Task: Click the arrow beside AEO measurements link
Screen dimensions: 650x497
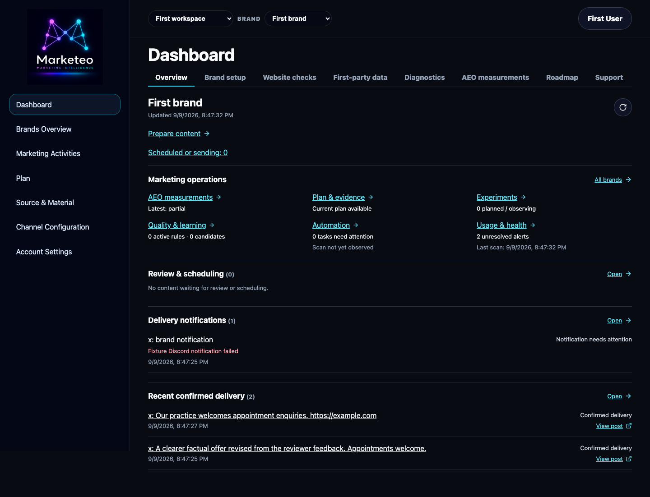Action: (x=219, y=197)
